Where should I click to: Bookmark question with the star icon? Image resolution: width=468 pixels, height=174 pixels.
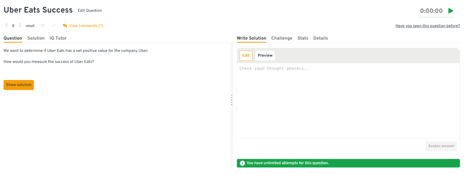click(43, 25)
